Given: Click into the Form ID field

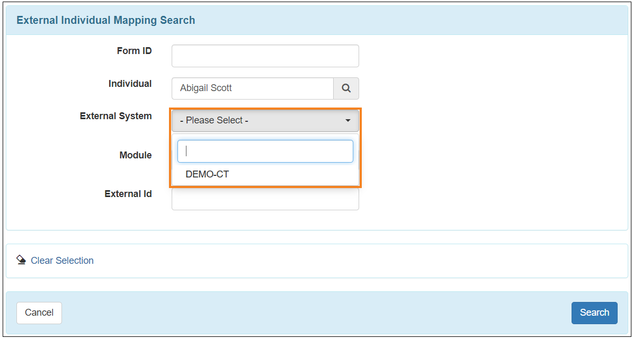Looking at the screenshot, I should (265, 56).
